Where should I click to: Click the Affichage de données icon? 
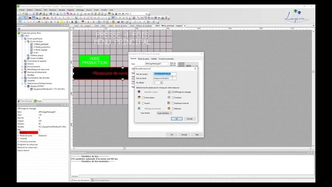click(139, 109)
